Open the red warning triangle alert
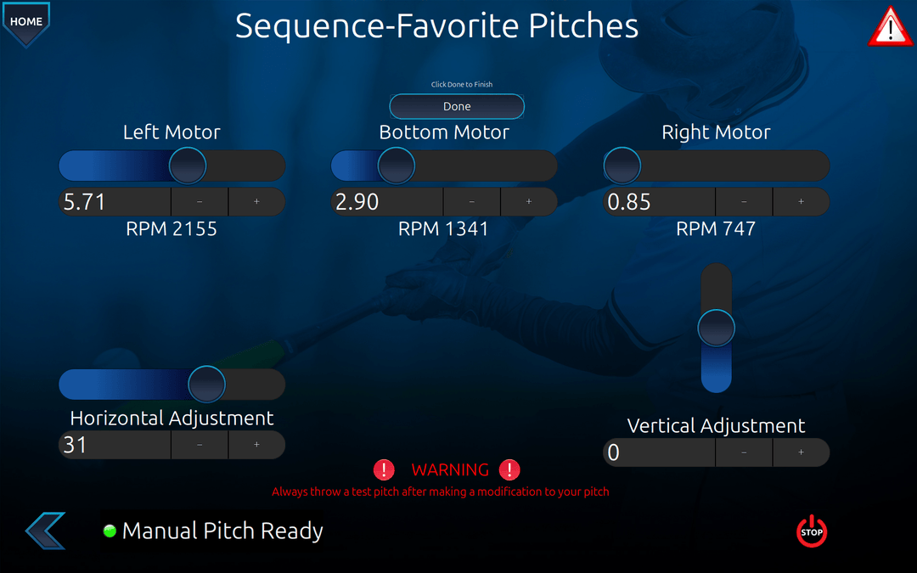 [x=889, y=27]
